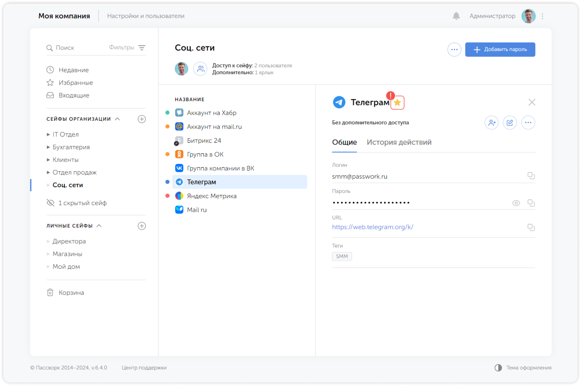The height and width of the screenshot is (386, 581).
Task: Open the web.telegram.org URL link
Action: pos(372,227)
